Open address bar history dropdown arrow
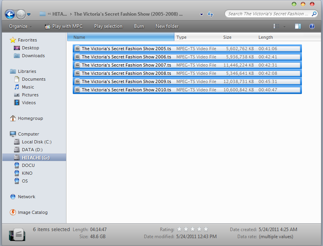 (201, 14)
